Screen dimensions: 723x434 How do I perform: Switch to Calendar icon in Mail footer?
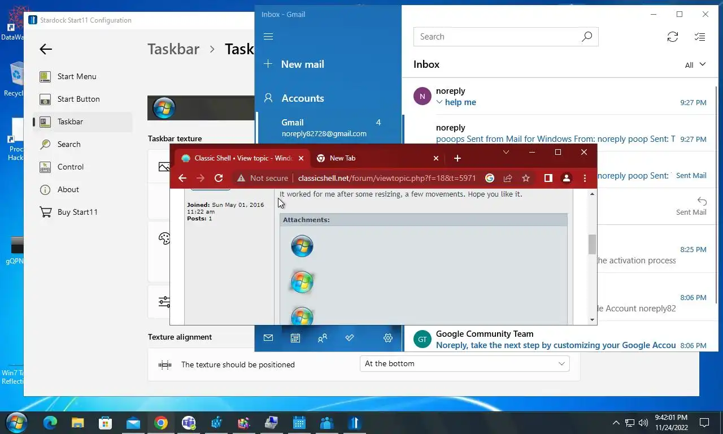point(295,338)
